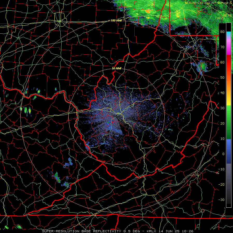This screenshot has height=233, width=233.
Task: Click the NEXR label above dBZ
Action: pyautogui.click(x=228, y=16)
